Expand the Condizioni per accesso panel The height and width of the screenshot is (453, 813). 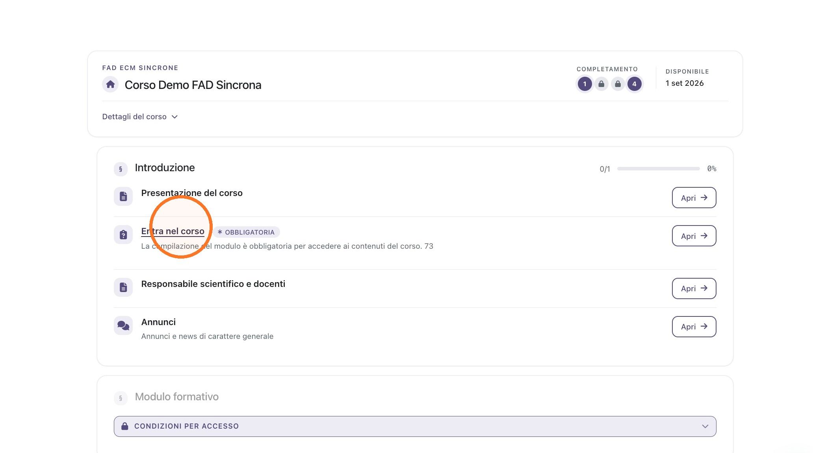pos(415,426)
